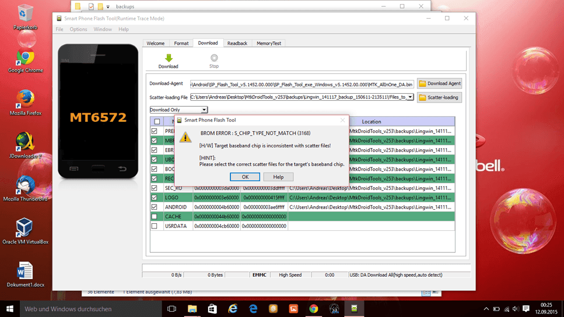Click the Download Agent browse button
Image resolution: width=564 pixels, height=317 pixels.
coord(440,83)
